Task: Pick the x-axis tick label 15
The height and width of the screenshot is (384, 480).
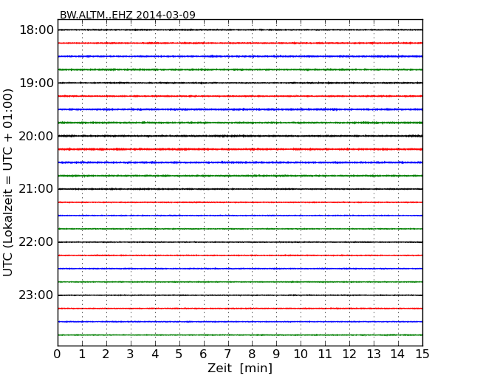Action: [x=422, y=354]
